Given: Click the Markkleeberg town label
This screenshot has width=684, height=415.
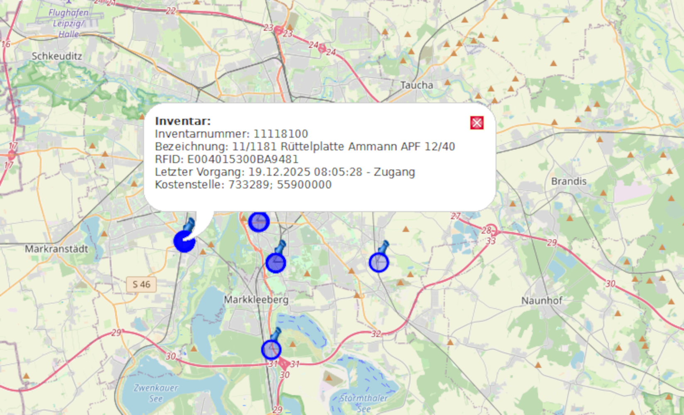Looking at the screenshot, I should (x=256, y=300).
